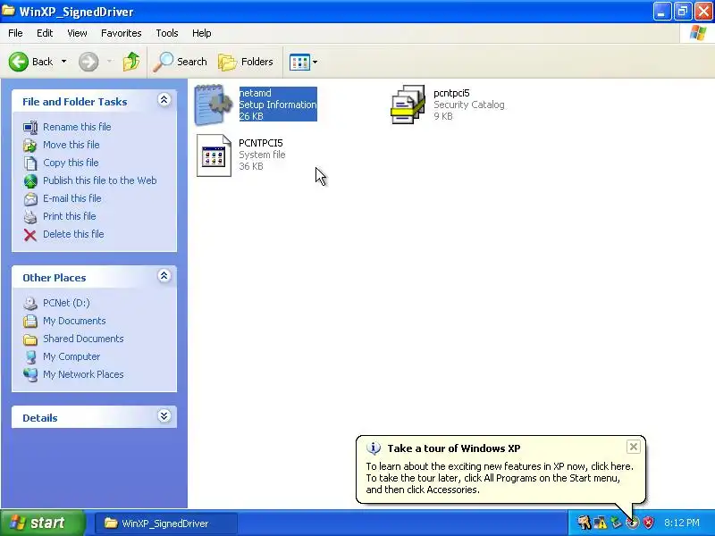
Task: Click the Print this file printer icon
Action: click(30, 216)
